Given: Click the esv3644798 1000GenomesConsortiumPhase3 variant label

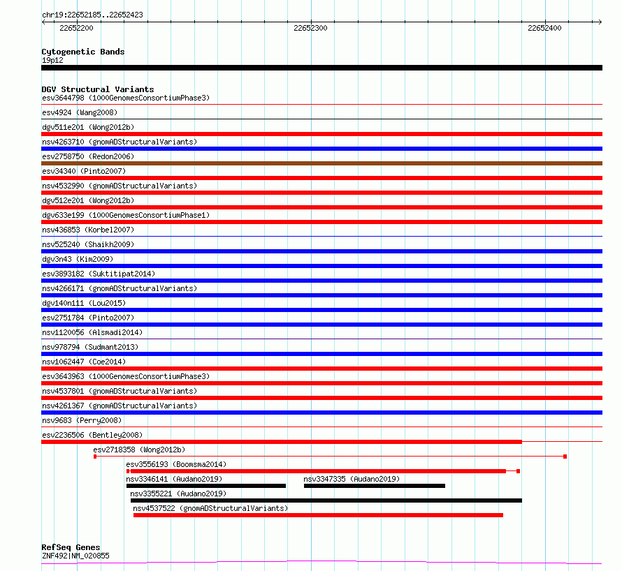Looking at the screenshot, I should pos(126,98).
